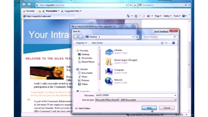
Task: Select Recent Places in the navigation pane
Action: click(x=86, y=62)
